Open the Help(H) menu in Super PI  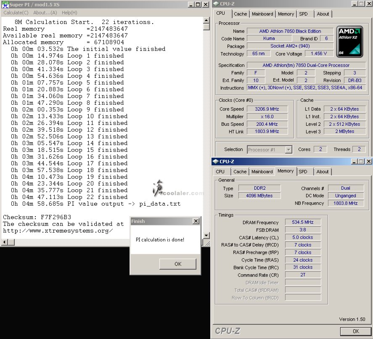click(69, 13)
